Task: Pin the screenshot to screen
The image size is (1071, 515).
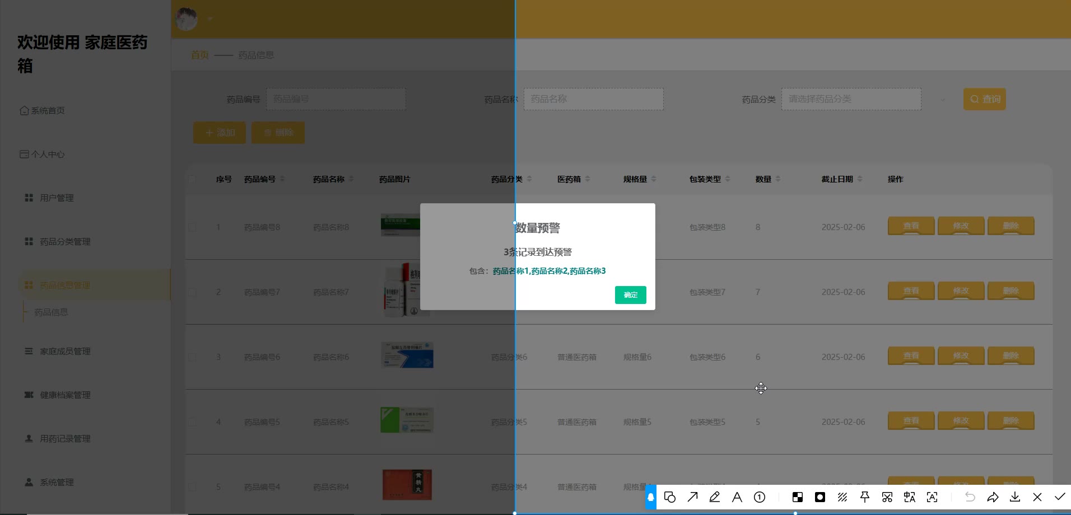Action: pos(865,497)
